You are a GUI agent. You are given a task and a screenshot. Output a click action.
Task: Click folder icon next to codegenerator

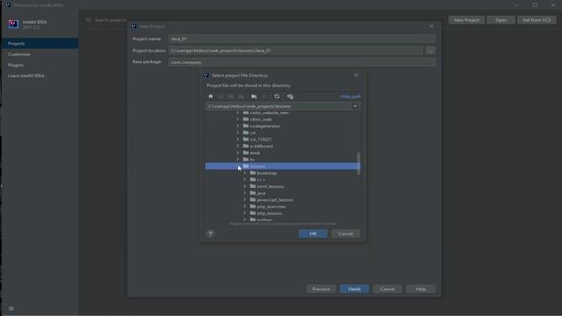click(x=246, y=126)
